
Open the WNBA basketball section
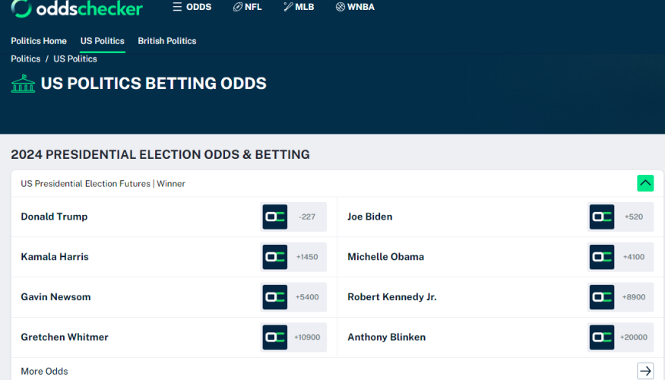355,7
